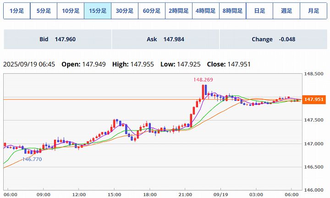The width and height of the screenshot is (330, 198).
Task: Click the 09:00 time axis label
Action: tap(44, 195)
